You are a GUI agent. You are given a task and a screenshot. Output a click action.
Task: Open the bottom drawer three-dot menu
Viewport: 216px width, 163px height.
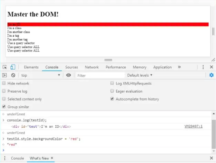pyautogui.click(x=5, y=158)
